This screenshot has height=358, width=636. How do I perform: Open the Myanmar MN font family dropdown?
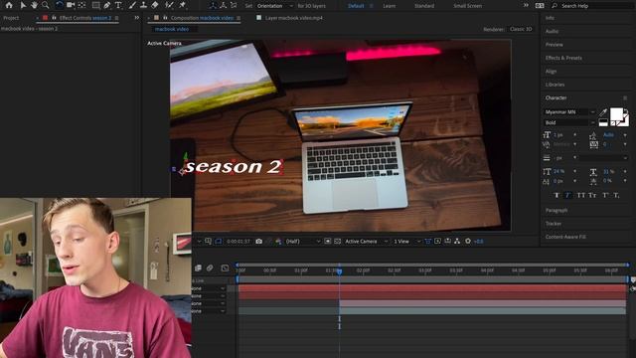point(569,111)
